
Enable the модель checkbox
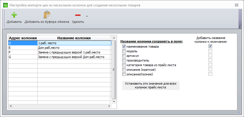(x=124, y=51)
